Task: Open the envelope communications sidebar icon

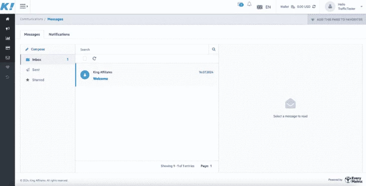Action: [x=8, y=57]
